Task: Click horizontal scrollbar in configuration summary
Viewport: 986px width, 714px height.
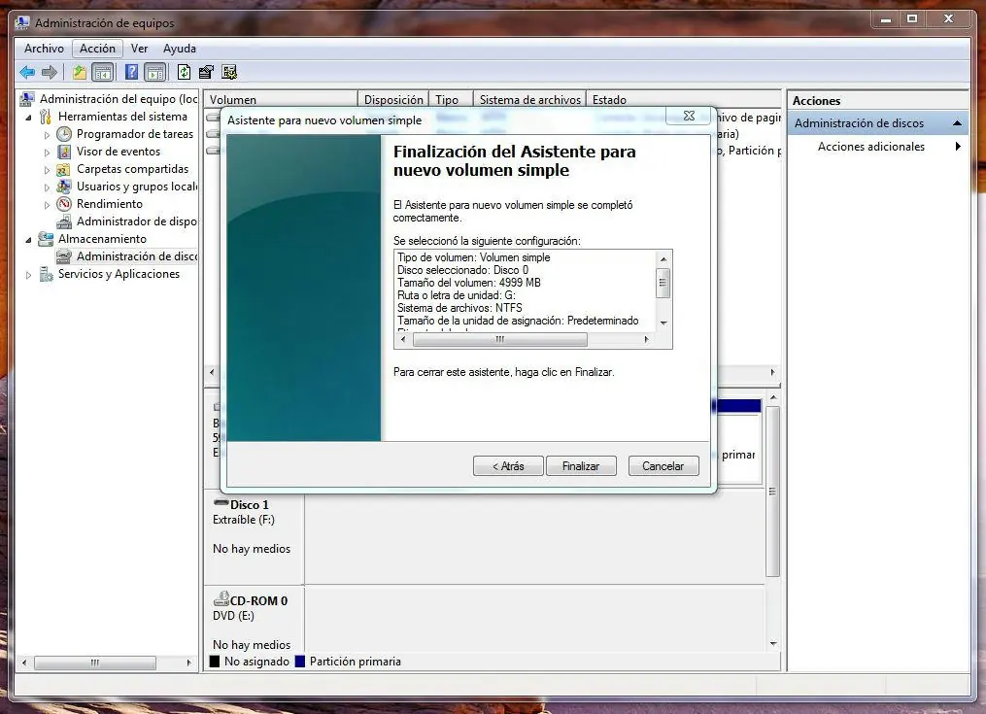Action: click(x=499, y=340)
